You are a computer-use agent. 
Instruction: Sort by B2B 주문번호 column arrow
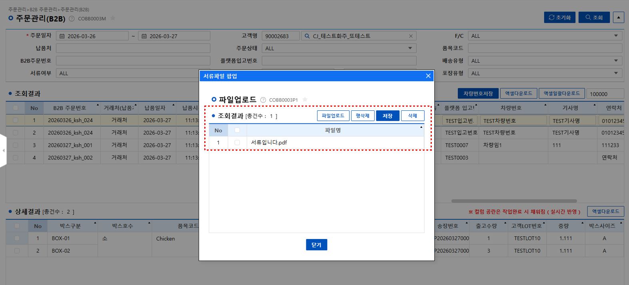click(x=98, y=105)
